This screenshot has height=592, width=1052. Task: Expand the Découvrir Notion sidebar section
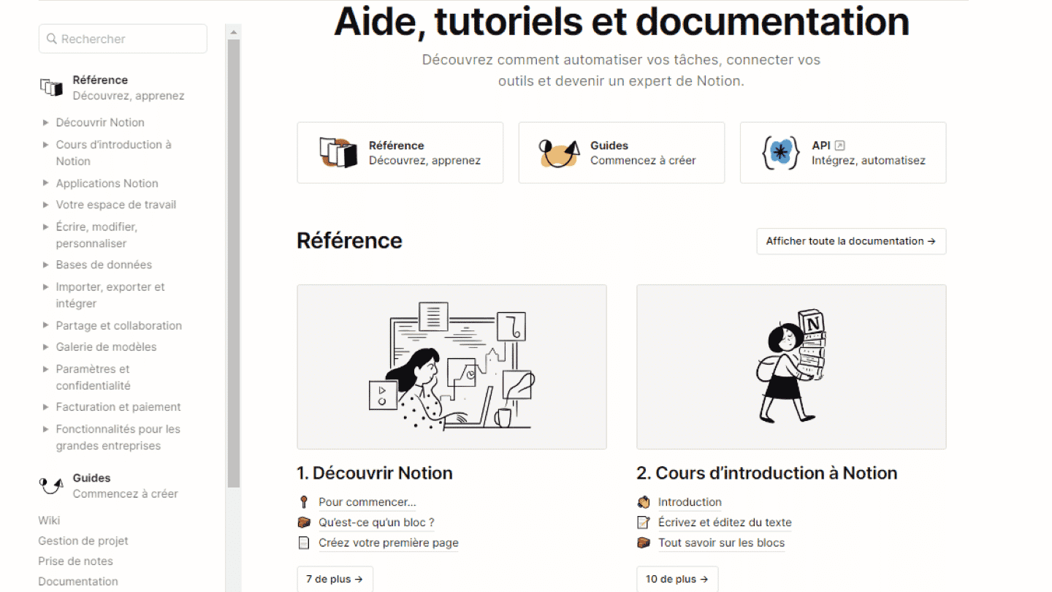tap(46, 122)
